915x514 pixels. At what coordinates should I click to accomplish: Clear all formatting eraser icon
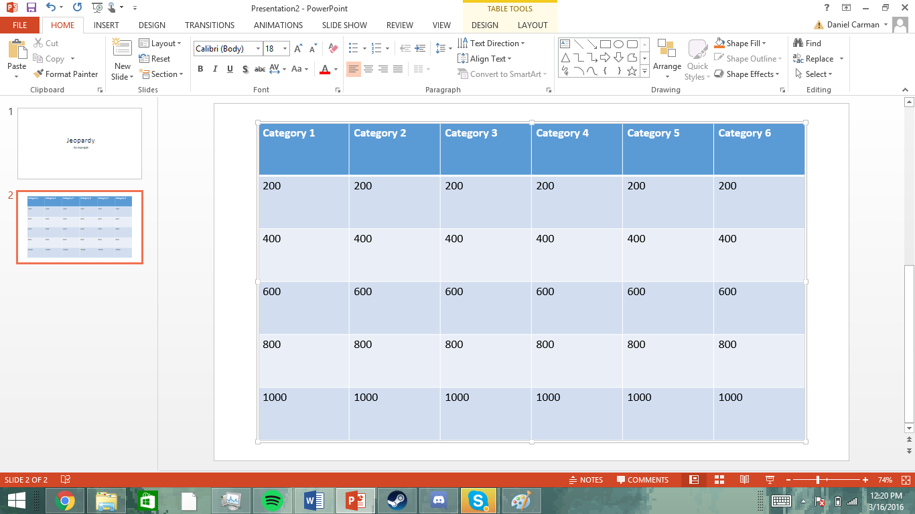pyautogui.click(x=333, y=49)
